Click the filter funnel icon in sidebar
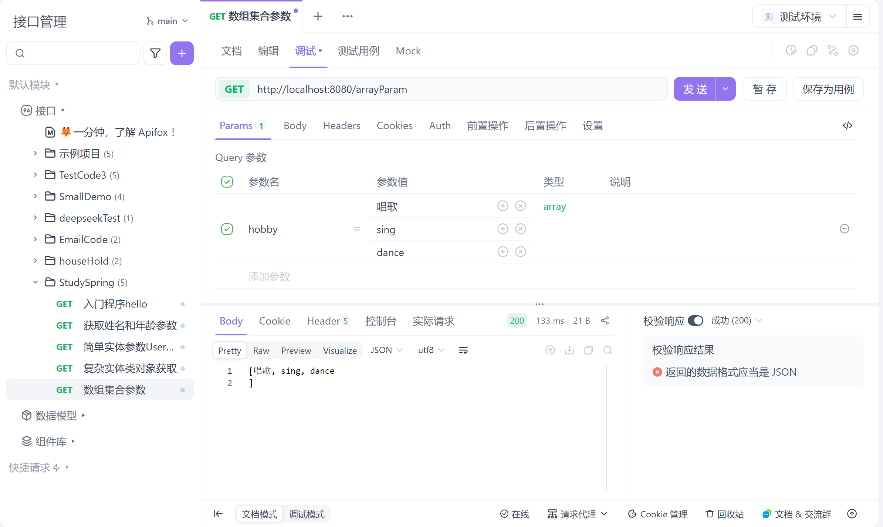Screen dimensions: 883x527 pyautogui.click(x=155, y=53)
